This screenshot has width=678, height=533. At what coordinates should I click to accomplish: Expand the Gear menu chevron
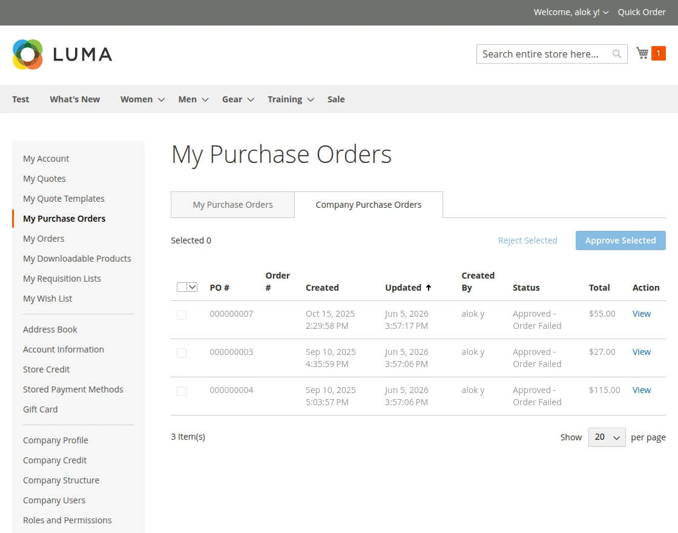pos(251,99)
